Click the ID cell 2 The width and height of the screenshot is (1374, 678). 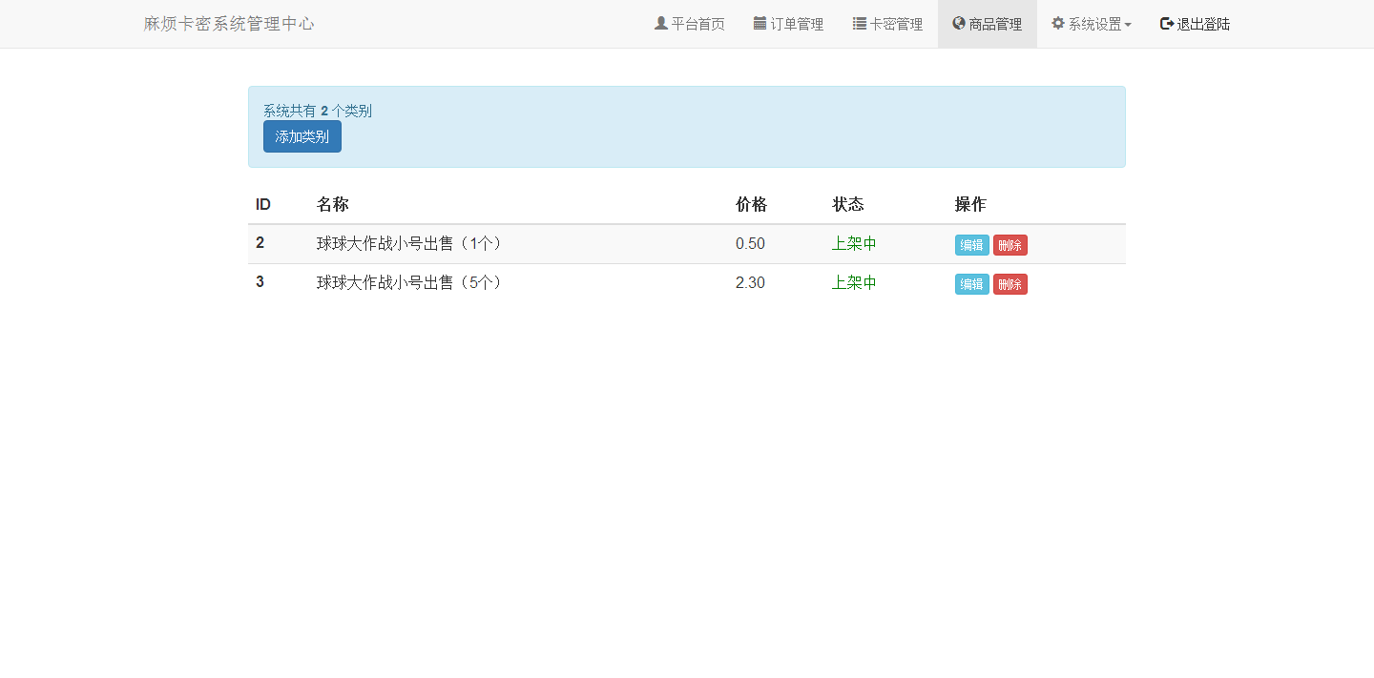tap(260, 243)
